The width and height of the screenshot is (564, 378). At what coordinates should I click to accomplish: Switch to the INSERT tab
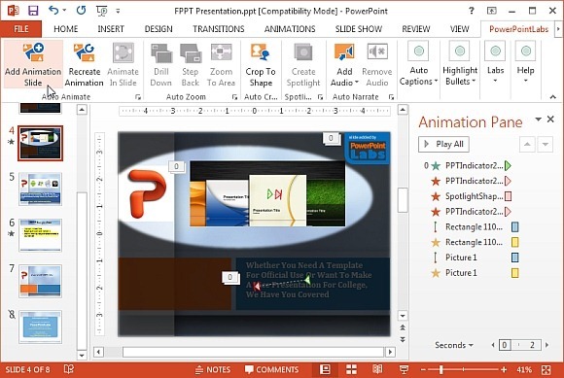click(111, 29)
